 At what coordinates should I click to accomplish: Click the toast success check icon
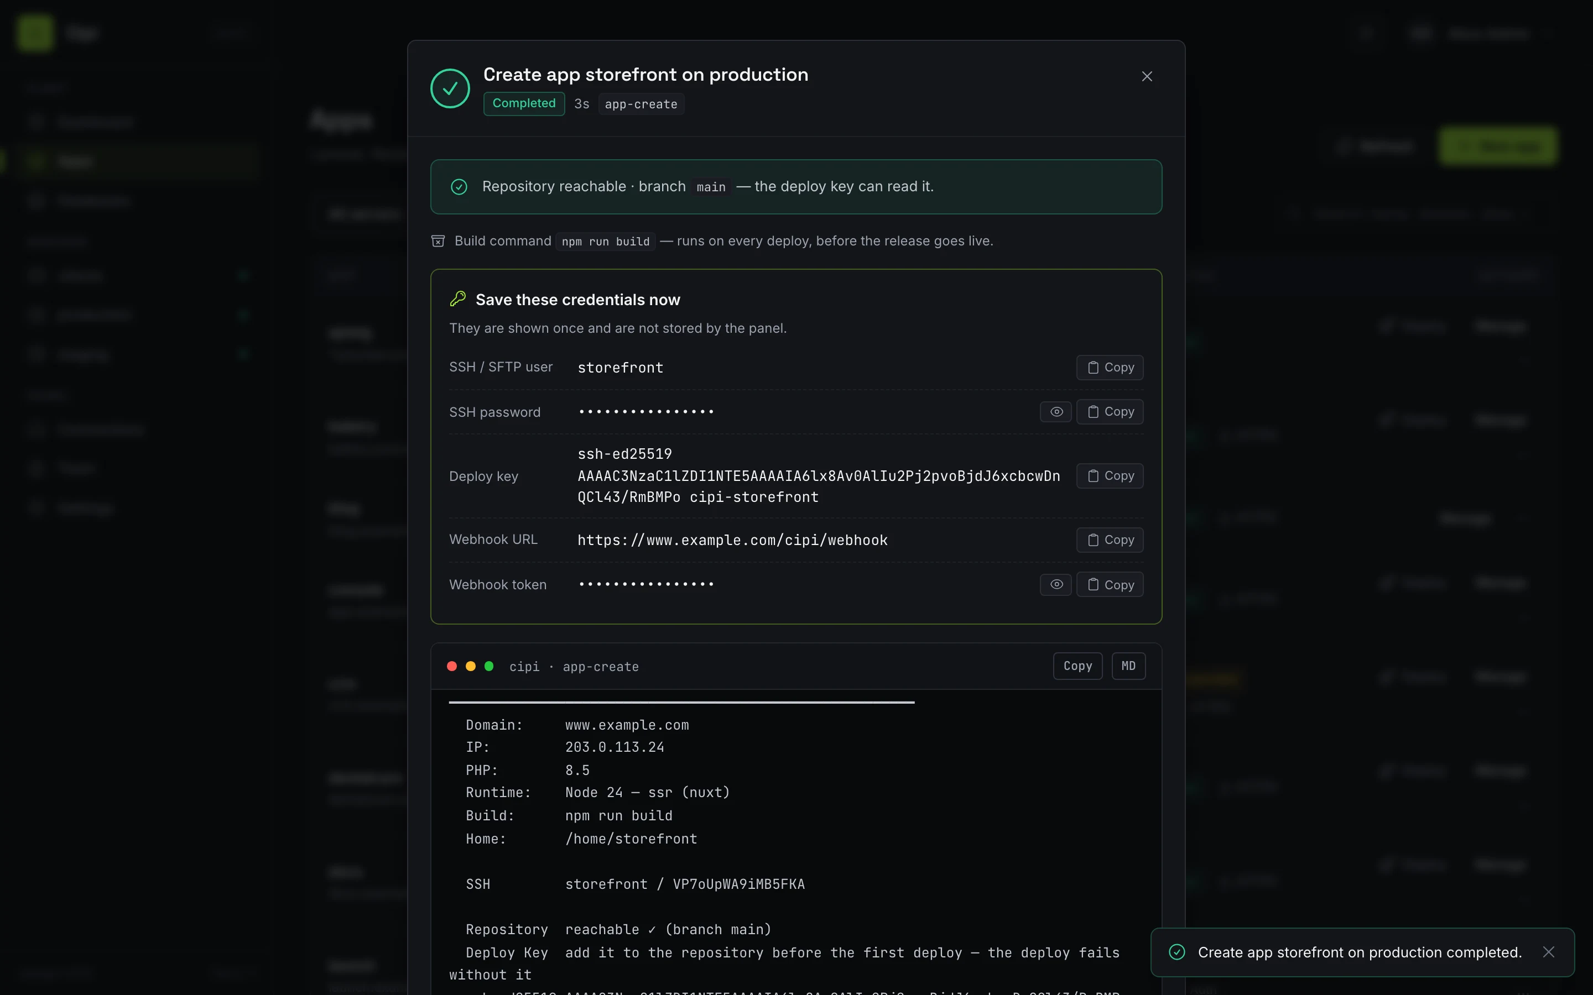coord(1177,952)
